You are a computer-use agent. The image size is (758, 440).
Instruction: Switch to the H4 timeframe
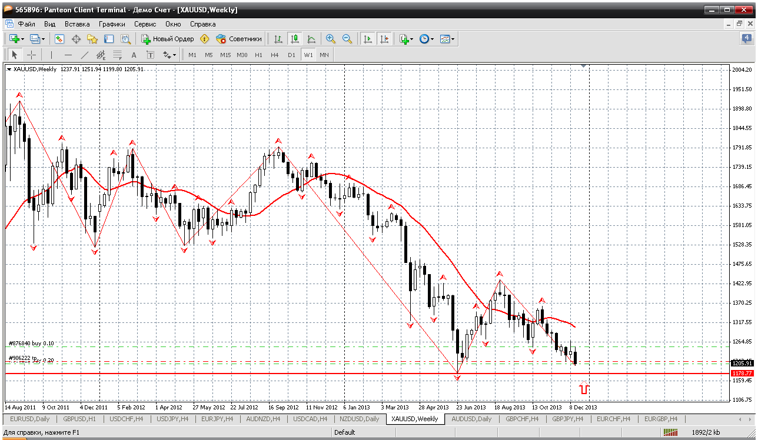click(x=275, y=55)
